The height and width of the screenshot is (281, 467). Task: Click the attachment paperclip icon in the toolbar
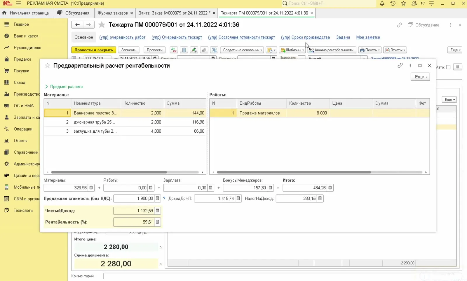[x=204, y=50]
